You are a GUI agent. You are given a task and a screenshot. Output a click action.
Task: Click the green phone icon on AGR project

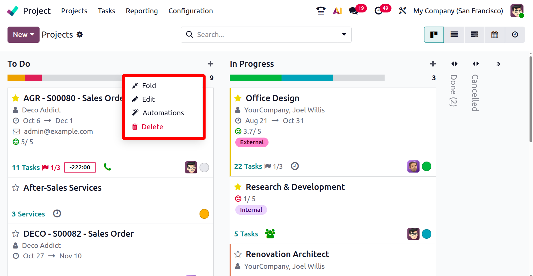107,167
